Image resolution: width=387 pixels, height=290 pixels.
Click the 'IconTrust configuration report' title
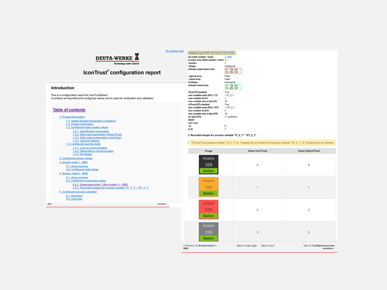[x=122, y=72]
